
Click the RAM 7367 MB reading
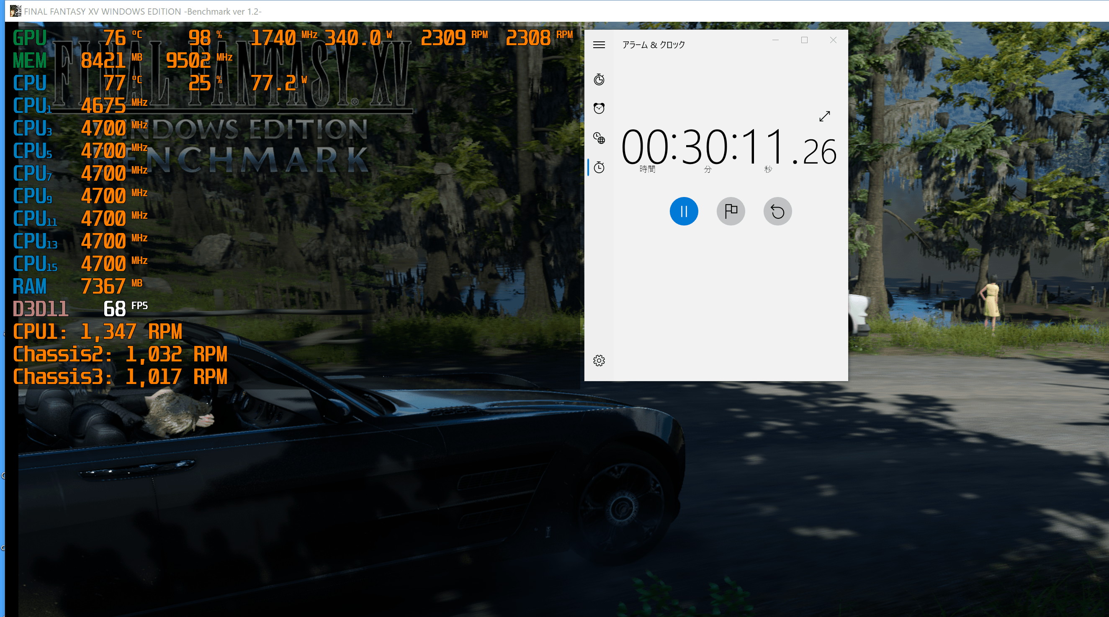(x=111, y=286)
